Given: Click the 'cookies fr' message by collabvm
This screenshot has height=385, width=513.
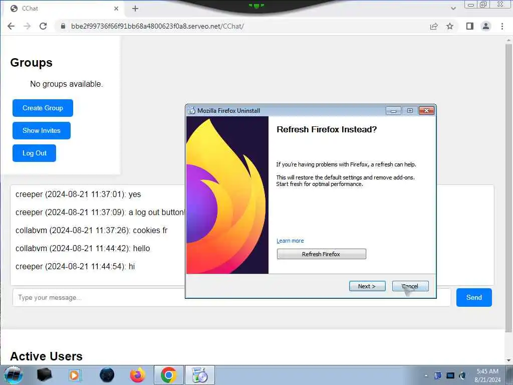Looking at the screenshot, I should [91, 231].
